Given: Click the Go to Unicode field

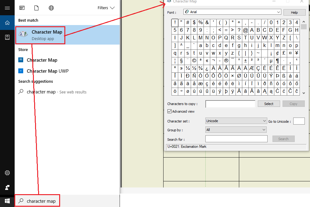Looking at the screenshot, I should coord(299,121).
